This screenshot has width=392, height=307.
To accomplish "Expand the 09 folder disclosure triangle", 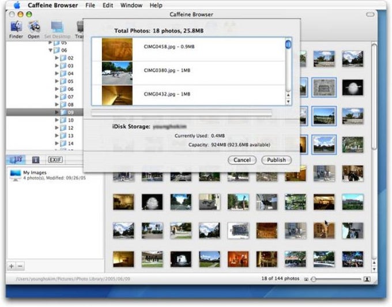I will point(56,113).
